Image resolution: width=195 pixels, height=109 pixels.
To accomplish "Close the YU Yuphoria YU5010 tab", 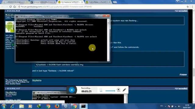I will click(x=82, y=2).
